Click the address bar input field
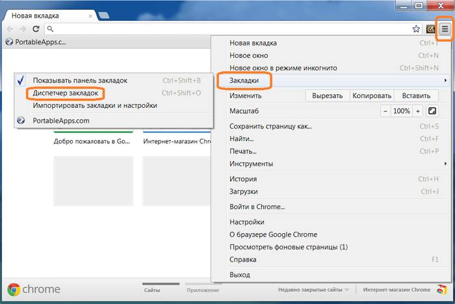The width and height of the screenshot is (455, 304). coord(227,29)
